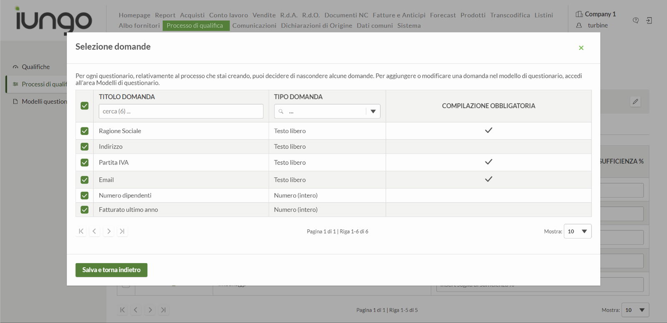Viewport: 667px width, 323px height.
Task: Open the Dichiarazioni di Origine menu
Action: (316, 25)
